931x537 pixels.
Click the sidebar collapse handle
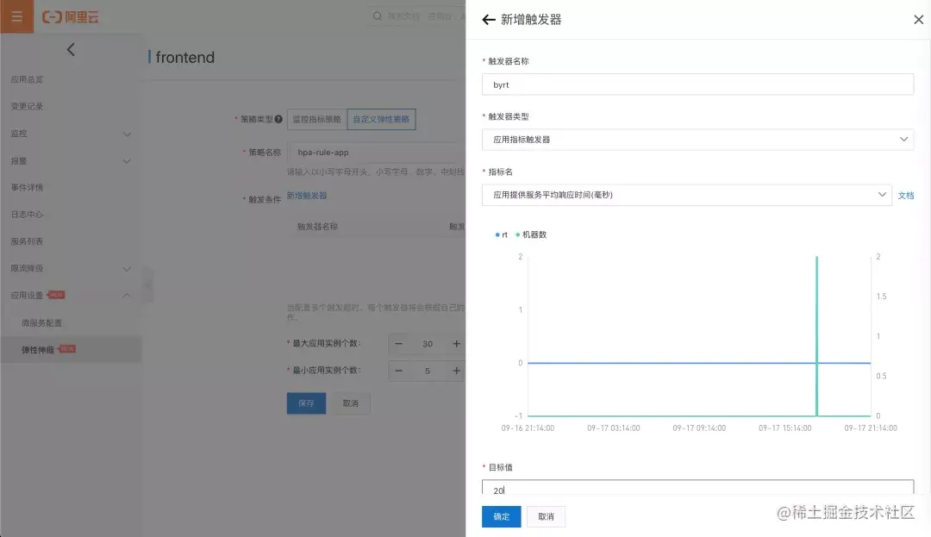point(148,284)
